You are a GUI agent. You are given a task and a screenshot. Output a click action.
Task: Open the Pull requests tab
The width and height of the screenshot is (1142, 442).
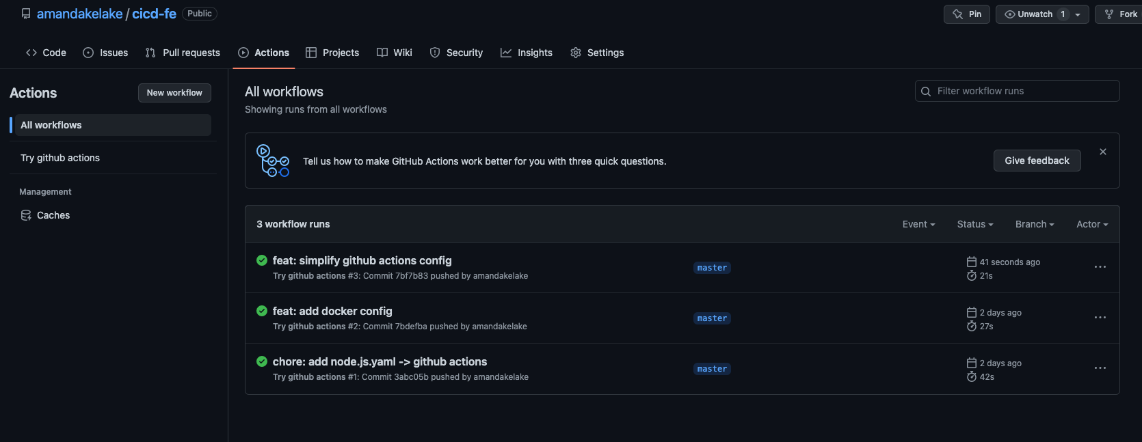point(183,53)
